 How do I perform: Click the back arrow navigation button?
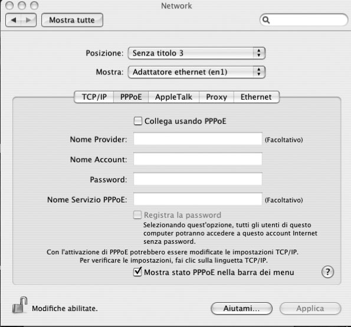pos(14,20)
